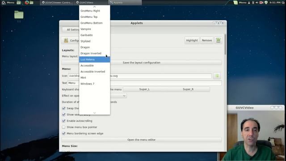Screen dimensions: 286x161
Task: Click the Mint menu icon on right panel
Action: pos(236,3)
